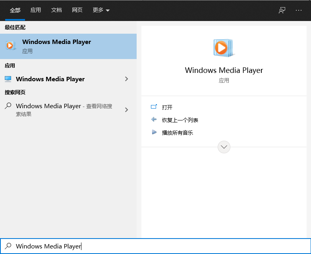Choose 播放所有音乐 action
Screen dimensions: 311x254
pyautogui.click(x=178, y=133)
